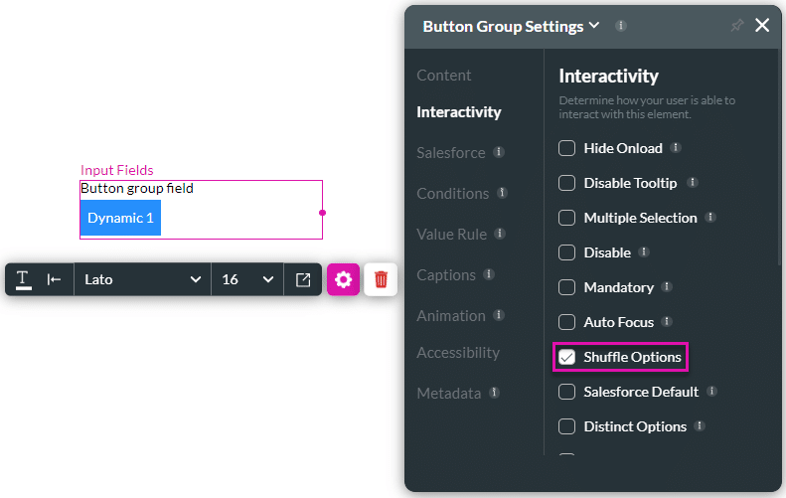Open settings with the pink gear icon
Screen dimensions: 786x498
[x=344, y=279]
